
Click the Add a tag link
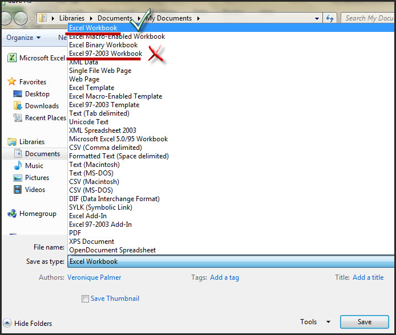pos(224,277)
